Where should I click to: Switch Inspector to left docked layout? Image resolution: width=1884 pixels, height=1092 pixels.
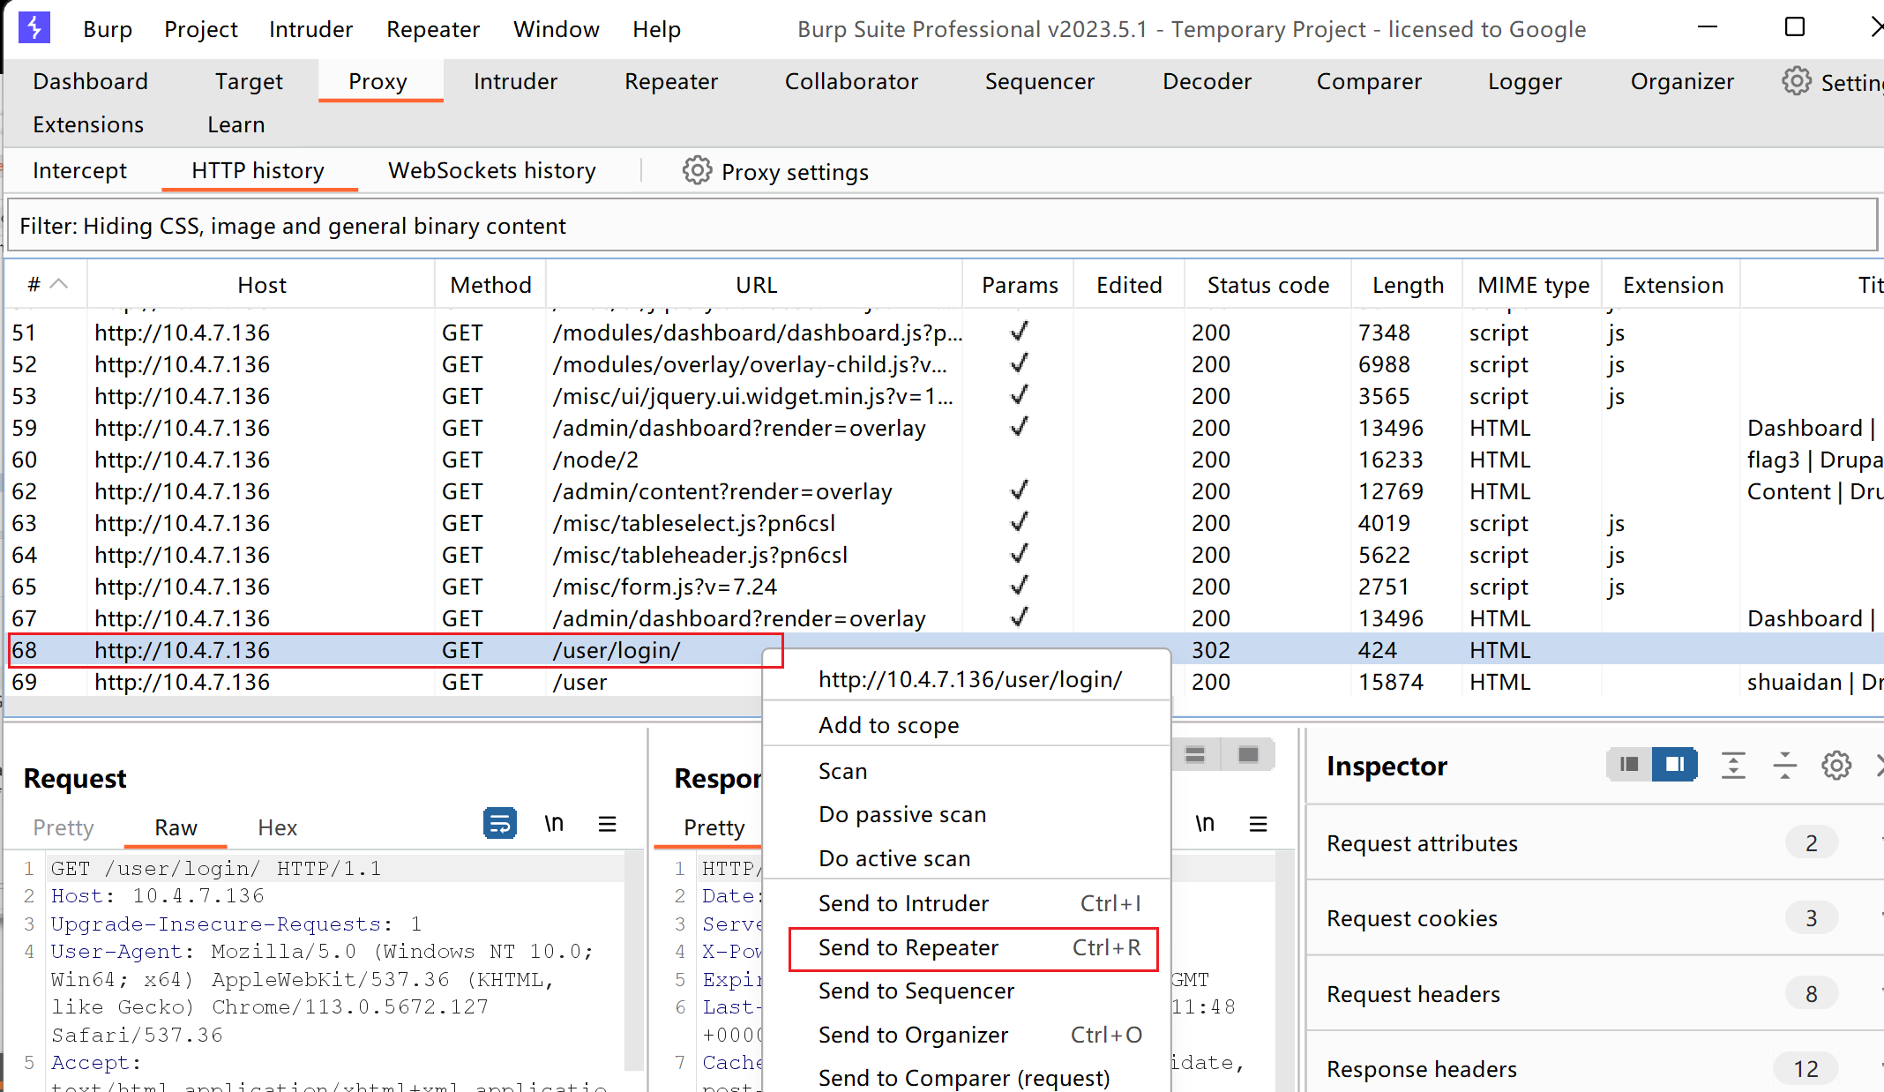(x=1629, y=765)
